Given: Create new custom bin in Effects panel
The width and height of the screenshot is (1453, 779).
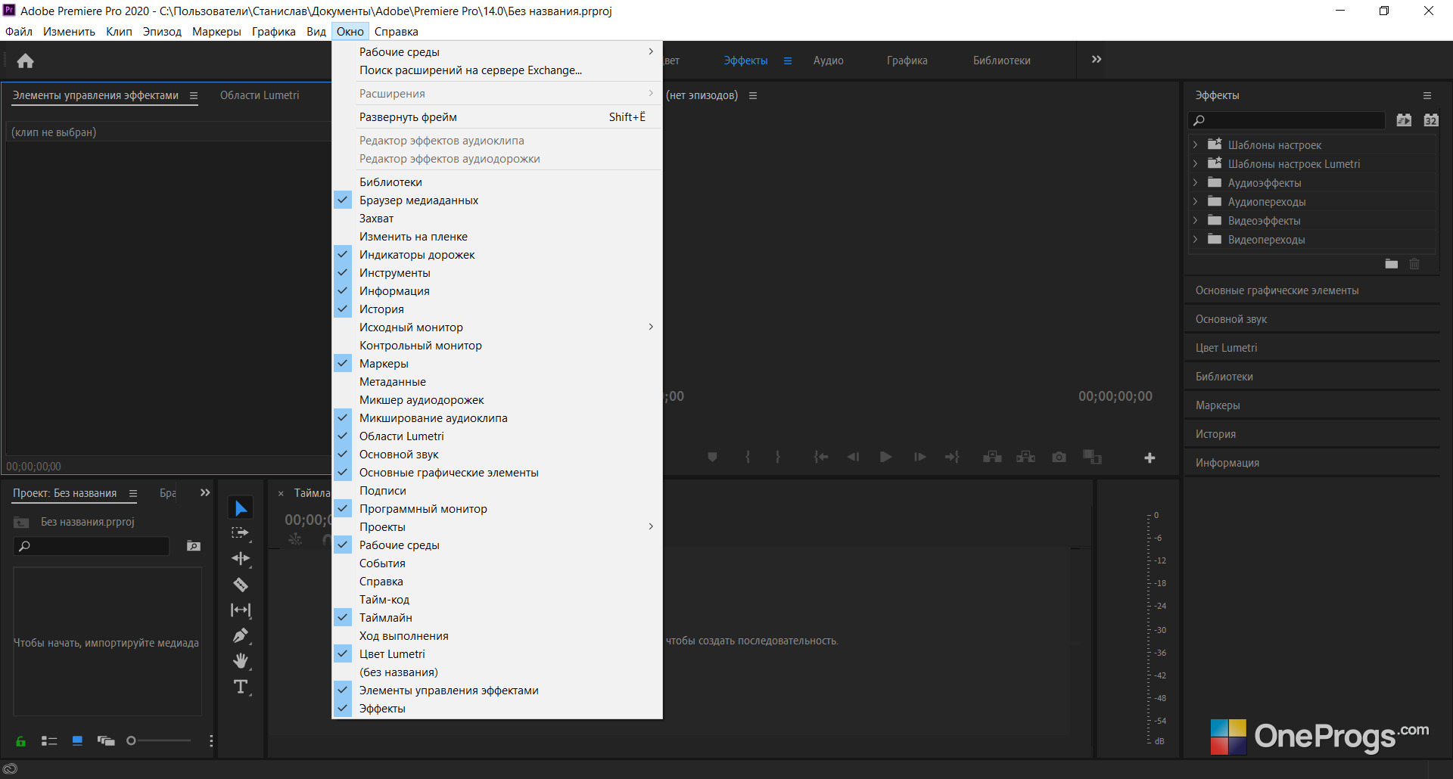Looking at the screenshot, I should pyautogui.click(x=1392, y=264).
